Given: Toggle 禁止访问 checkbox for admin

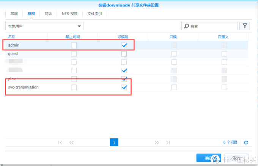Looking at the screenshot, I should pos(74,45).
